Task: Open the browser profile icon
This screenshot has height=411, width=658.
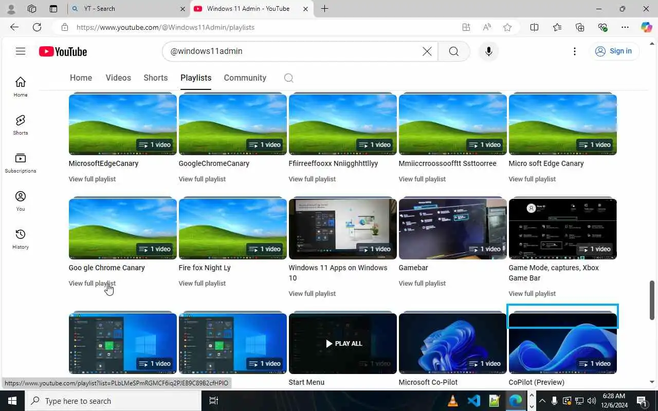Action: pyautogui.click(x=11, y=9)
